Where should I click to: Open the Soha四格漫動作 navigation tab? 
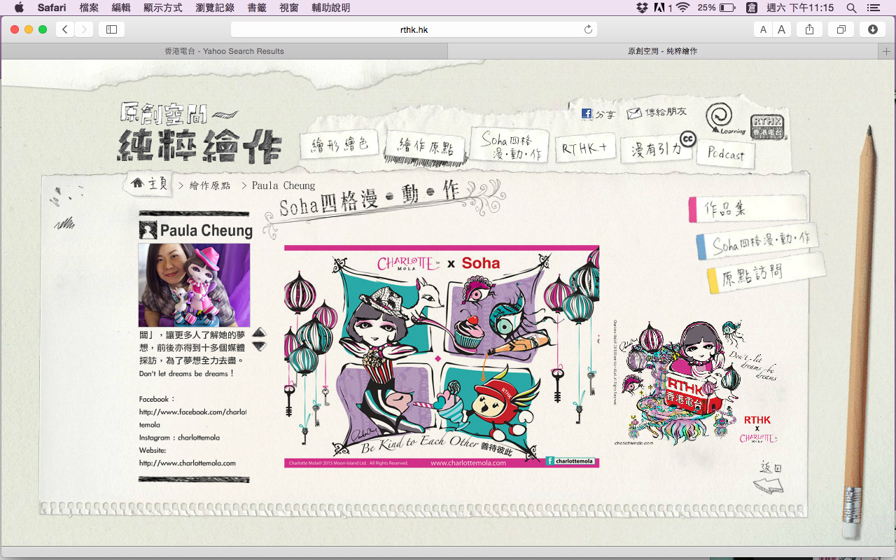[x=510, y=145]
